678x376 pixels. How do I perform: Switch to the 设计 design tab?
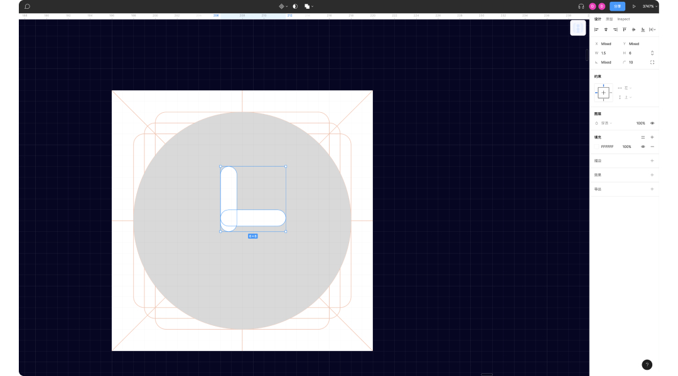click(x=598, y=19)
